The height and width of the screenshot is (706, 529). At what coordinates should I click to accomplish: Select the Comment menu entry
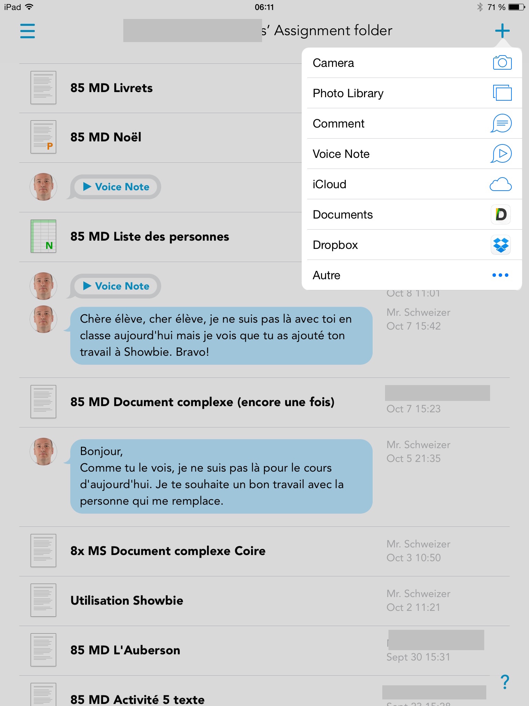(x=338, y=123)
